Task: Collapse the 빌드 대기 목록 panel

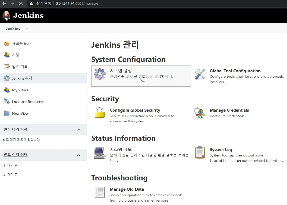Action: [x=79, y=129]
